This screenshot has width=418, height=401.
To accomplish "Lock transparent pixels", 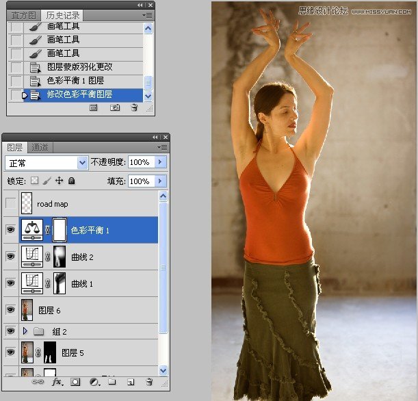I will [x=34, y=181].
